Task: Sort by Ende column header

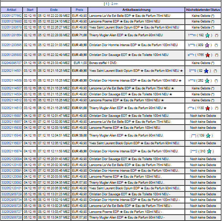Action: click(54, 10)
